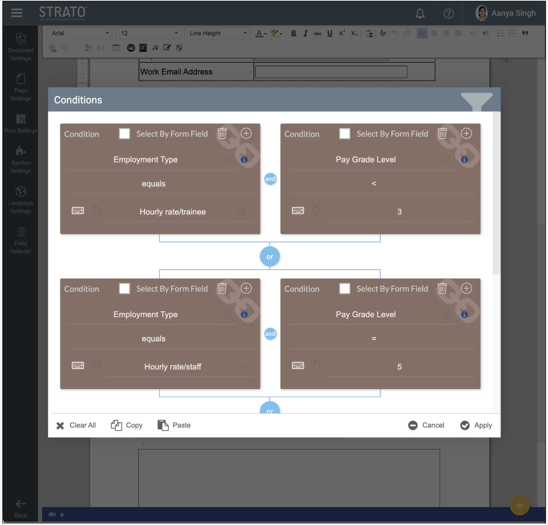Viewport: 548px width, 525px height.
Task: Click keyboard icon next to value 5
Action: click(298, 365)
